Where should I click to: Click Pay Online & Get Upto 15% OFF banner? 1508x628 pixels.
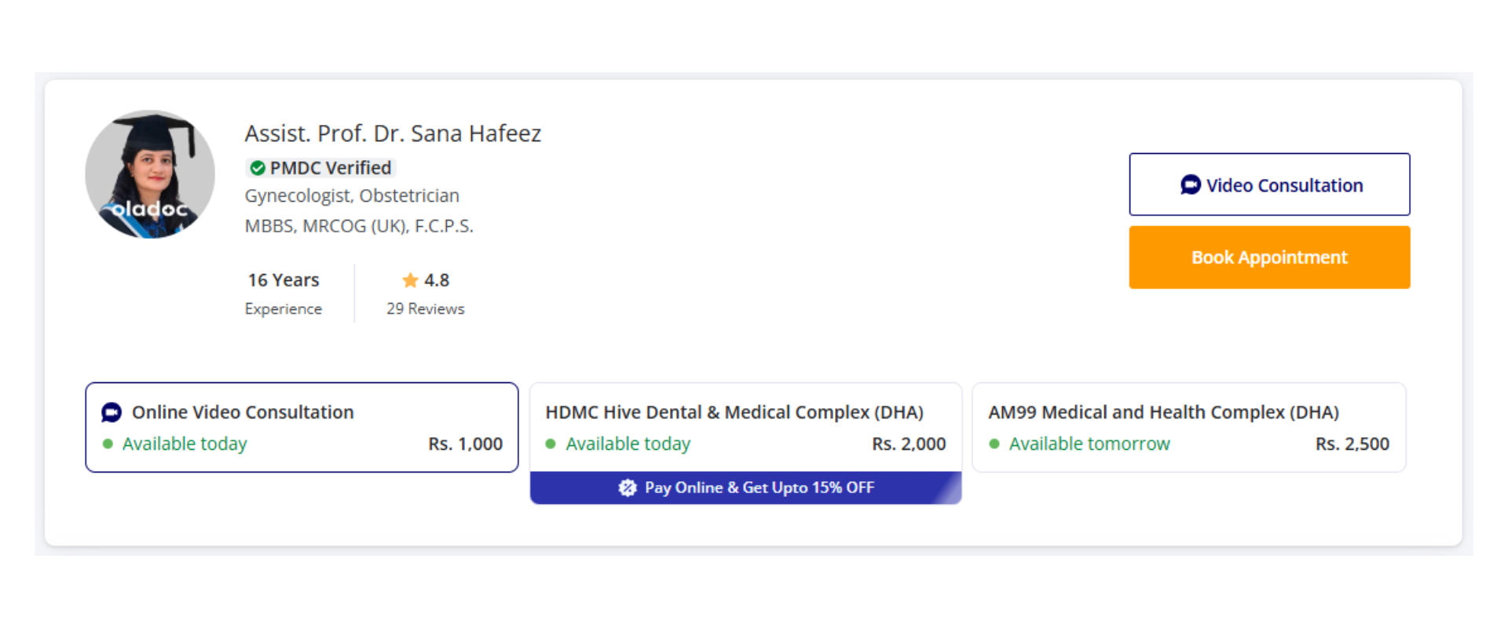pyautogui.click(x=759, y=488)
